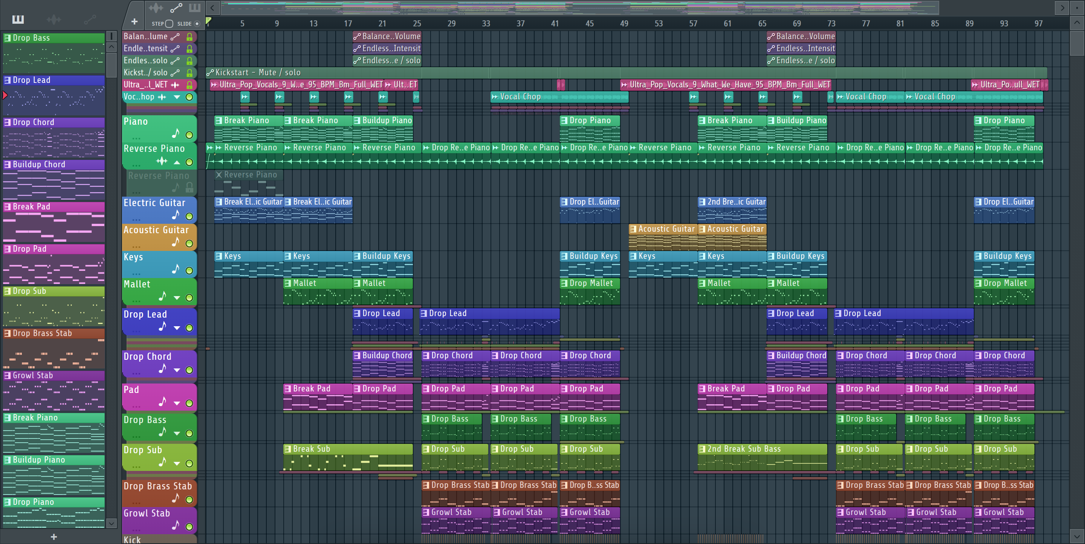
Task: Select Drop Bass pattern in picker
Action: click(54, 53)
